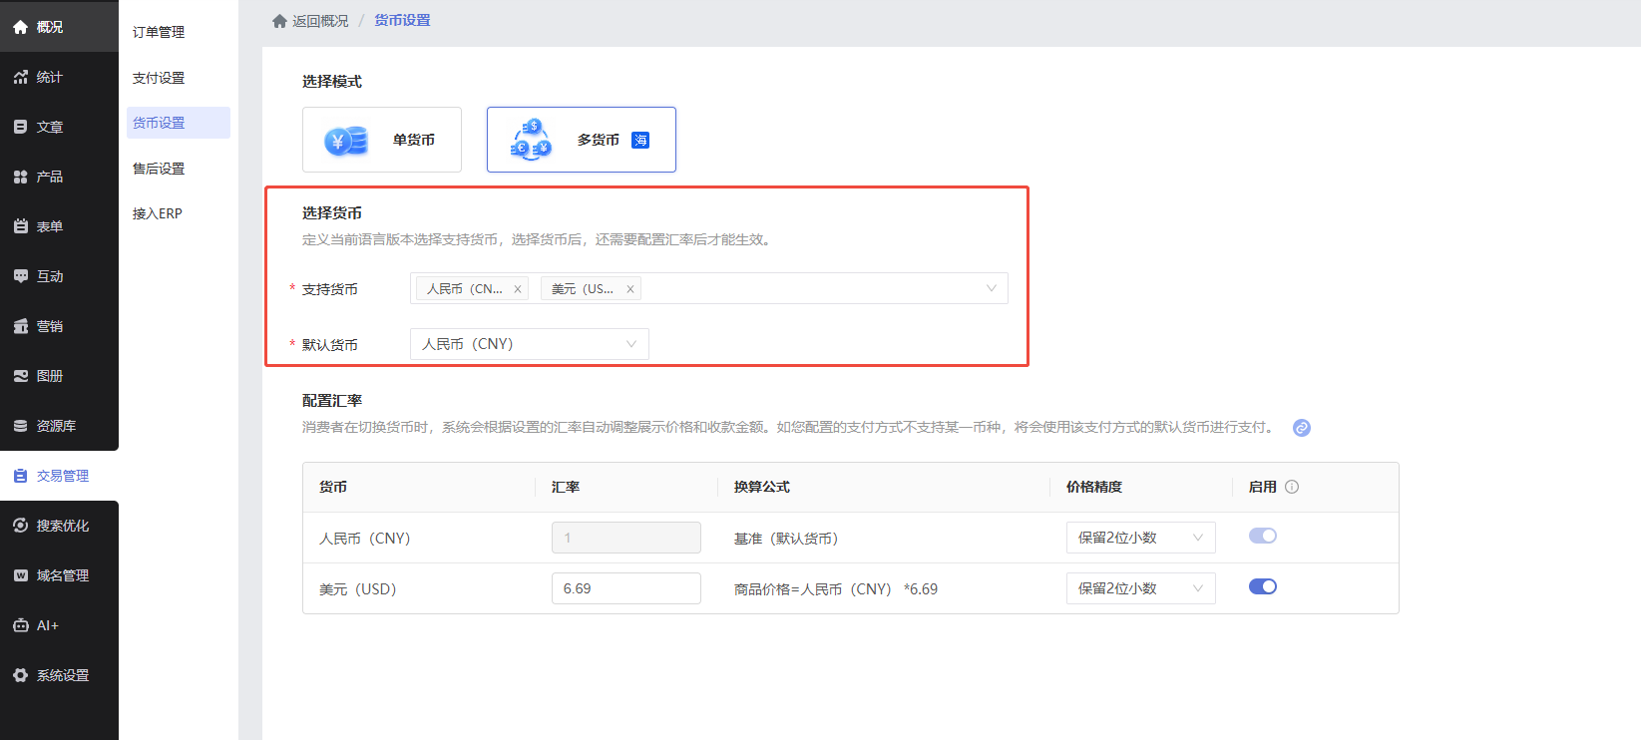Click the 图册 album icon

[20, 376]
